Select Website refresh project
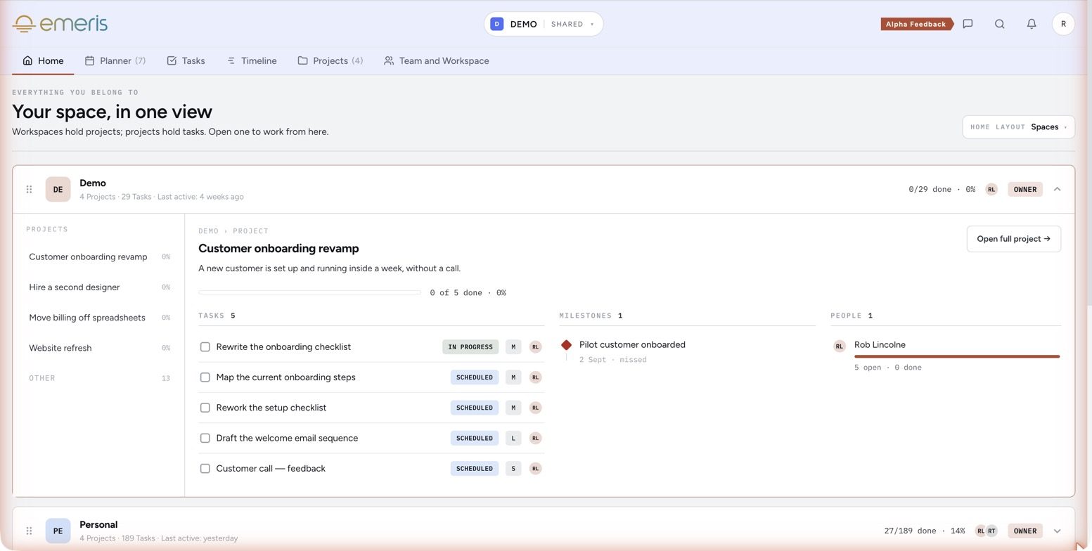This screenshot has height=551, width=1092. [99, 348]
